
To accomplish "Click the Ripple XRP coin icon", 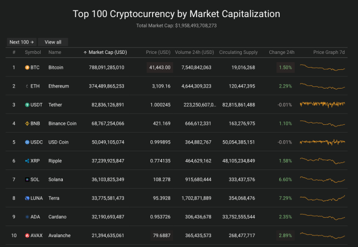I will (x=27, y=161).
